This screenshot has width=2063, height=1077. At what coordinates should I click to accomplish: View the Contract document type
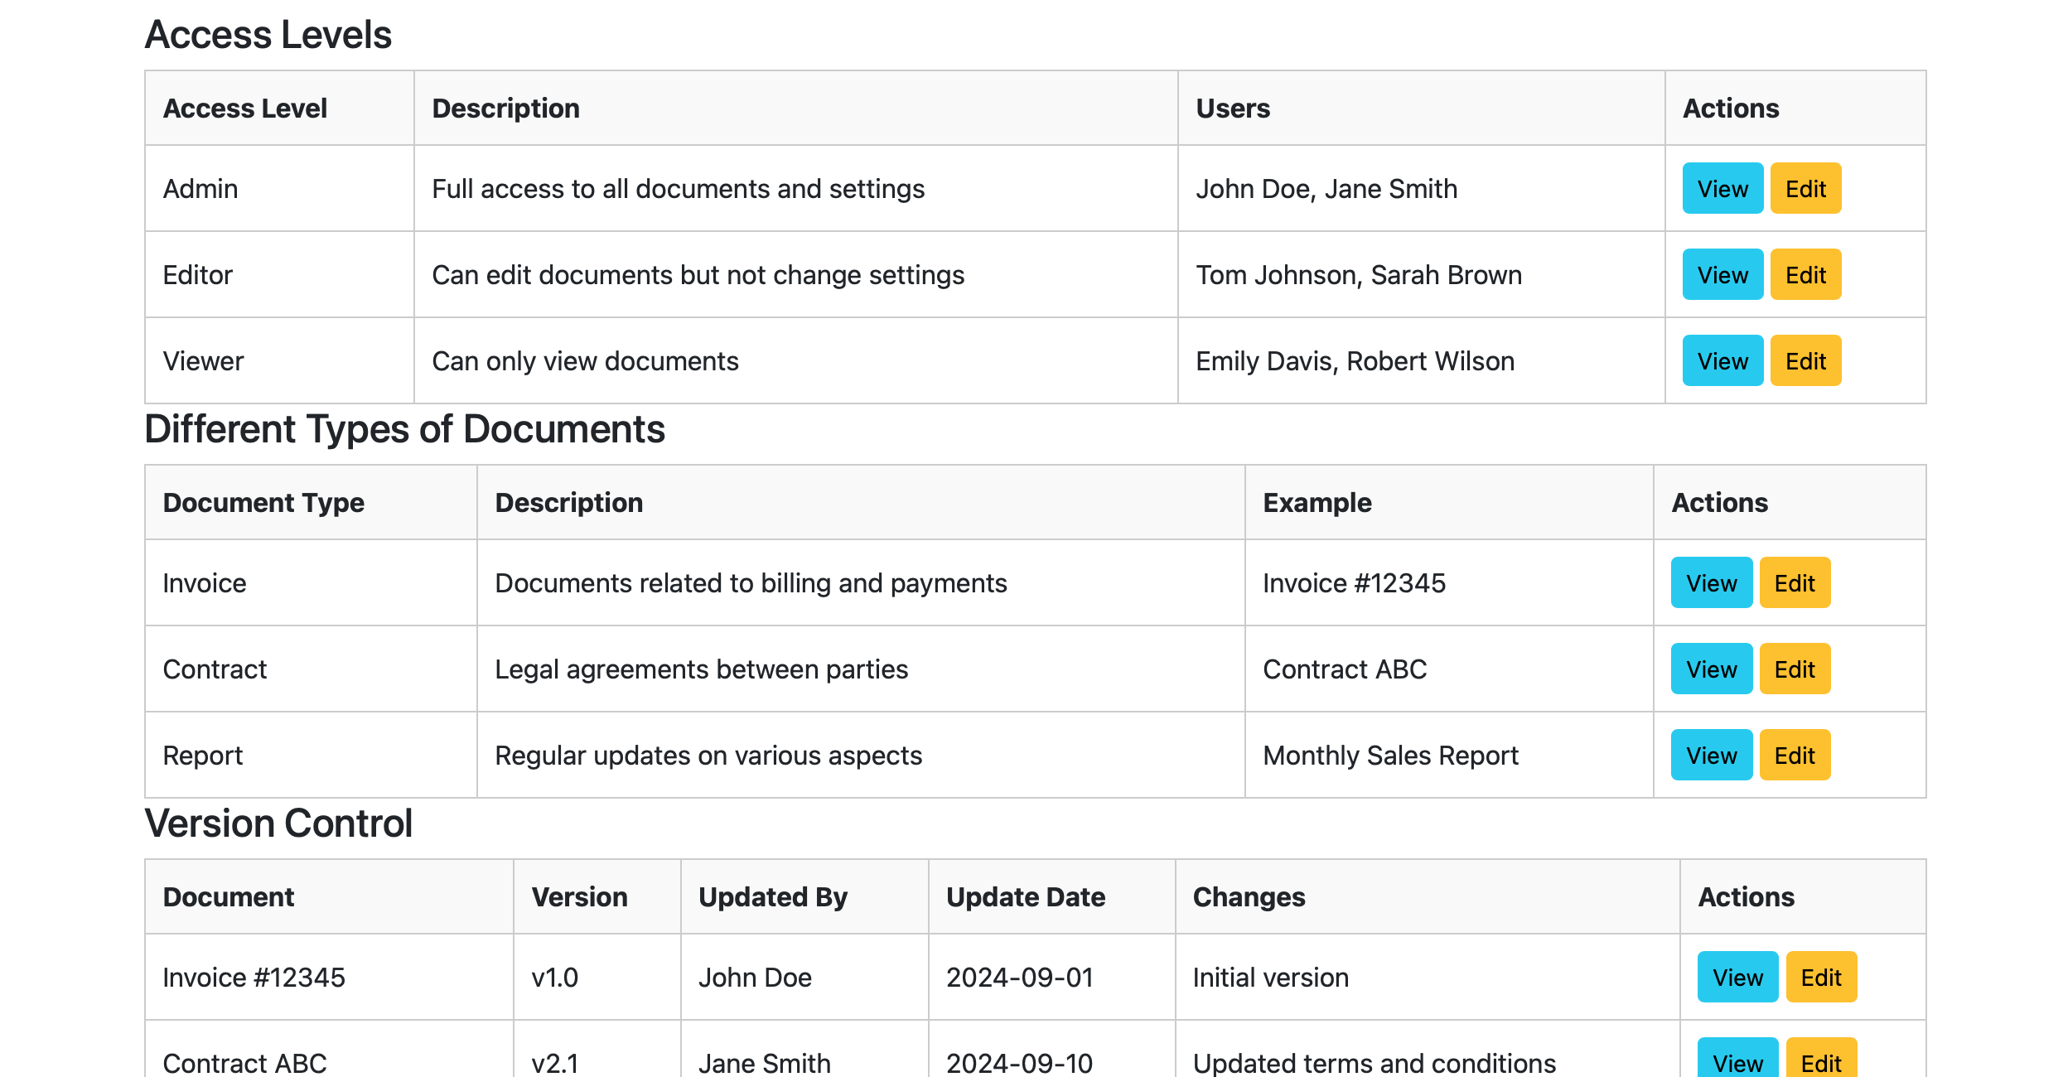coord(1711,669)
